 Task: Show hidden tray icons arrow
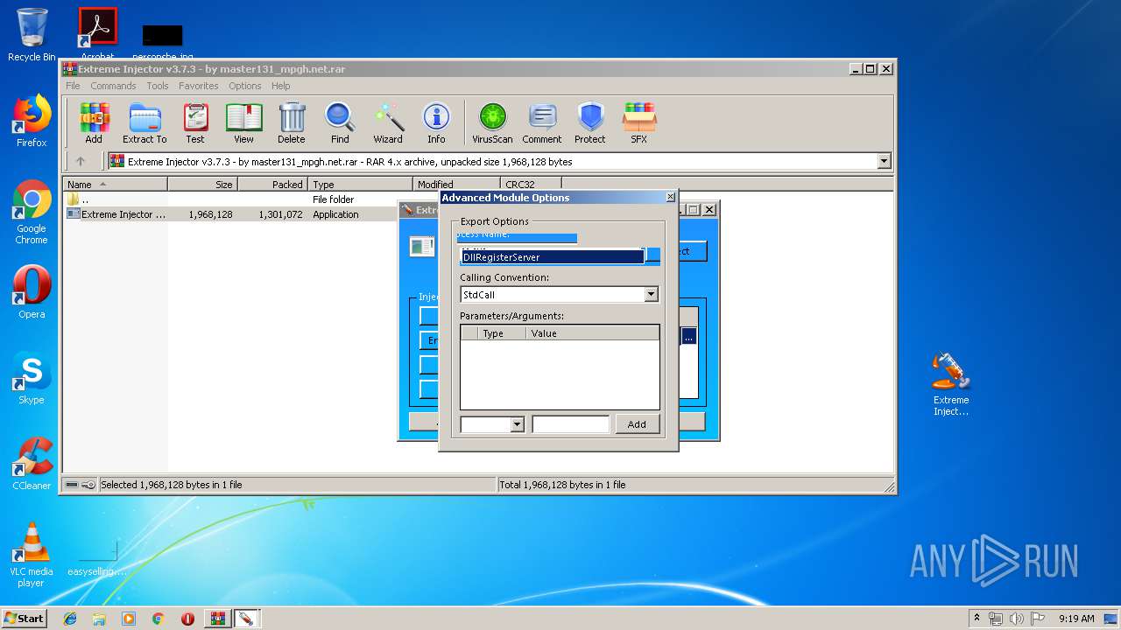[x=976, y=619]
